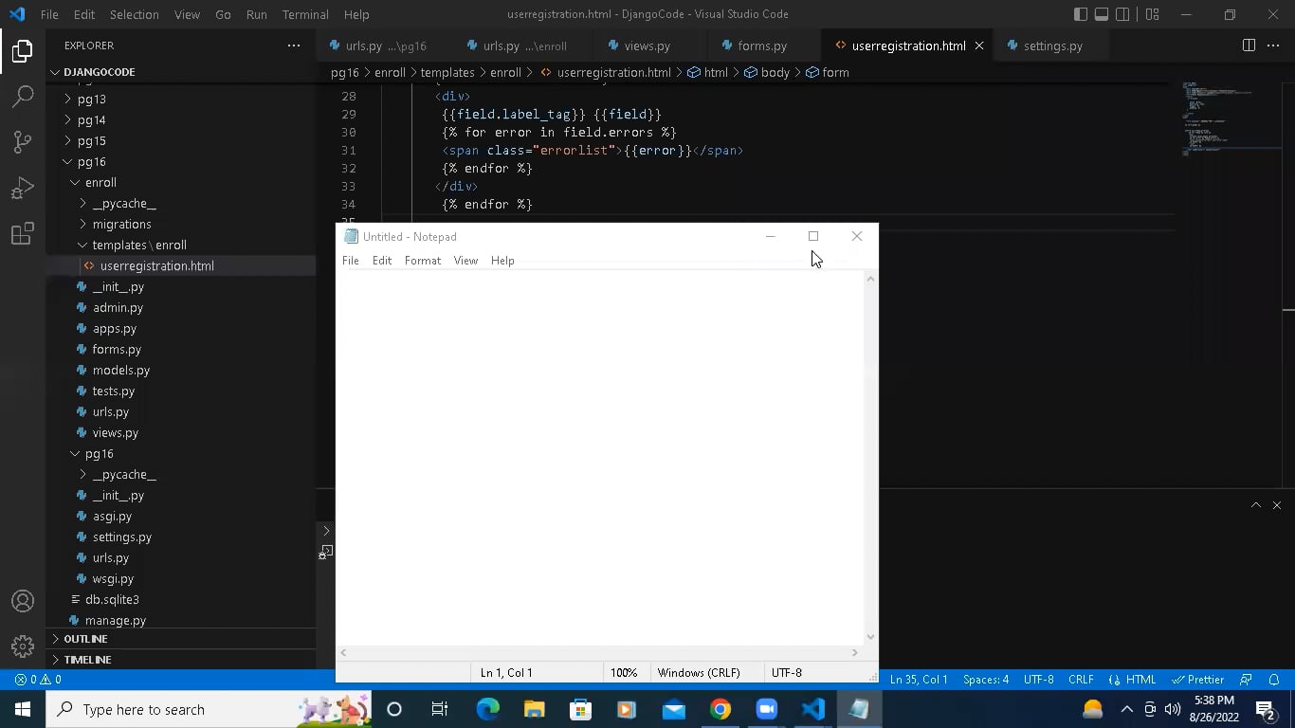This screenshot has height=728, width=1295.
Task: Launch Microsoft Edge from the taskbar
Action: [x=487, y=709]
